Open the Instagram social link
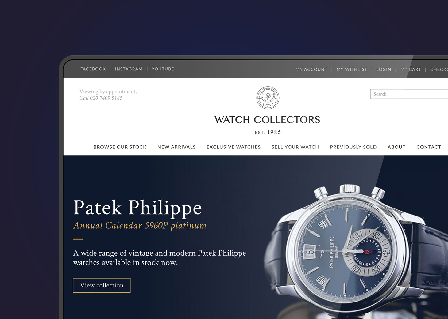Viewport: 448px width, 319px height. 129,69
